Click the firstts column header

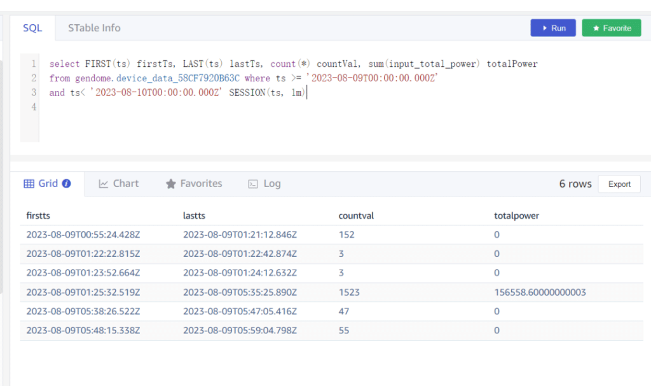(x=37, y=216)
